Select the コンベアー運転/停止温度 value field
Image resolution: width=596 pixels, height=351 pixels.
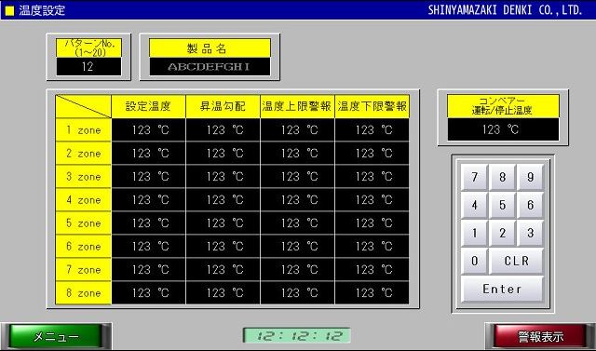coord(503,129)
